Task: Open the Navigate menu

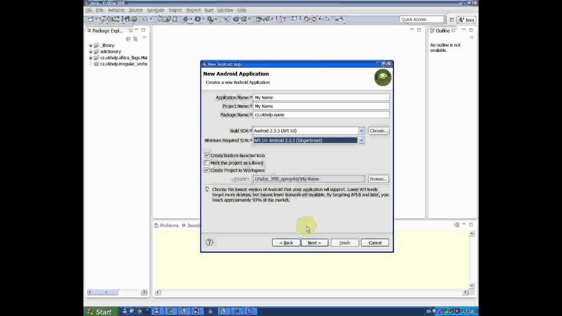Action: (x=156, y=10)
